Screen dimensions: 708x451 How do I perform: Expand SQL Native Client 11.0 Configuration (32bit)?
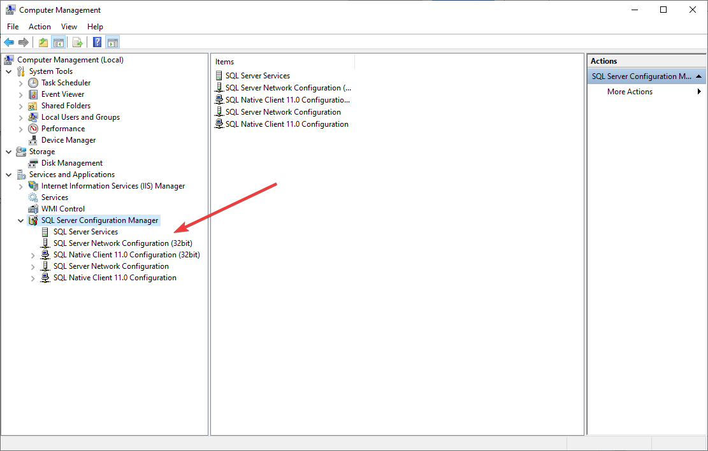pos(33,255)
